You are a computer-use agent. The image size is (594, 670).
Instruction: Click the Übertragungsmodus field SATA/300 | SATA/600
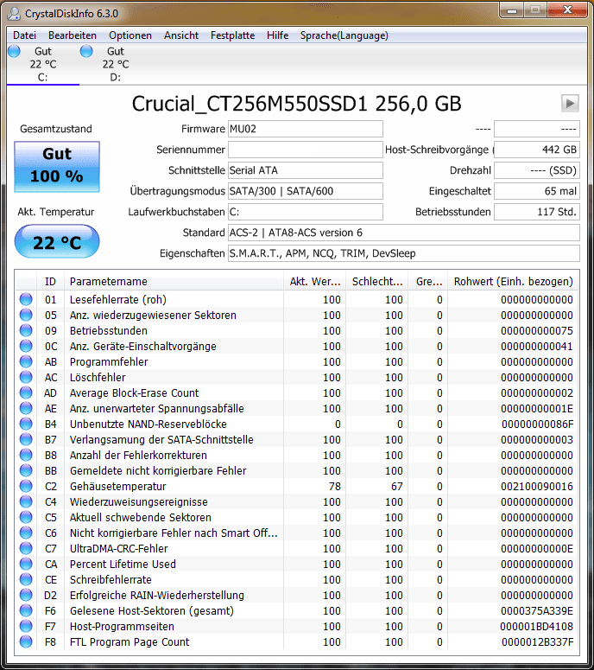[x=305, y=191]
